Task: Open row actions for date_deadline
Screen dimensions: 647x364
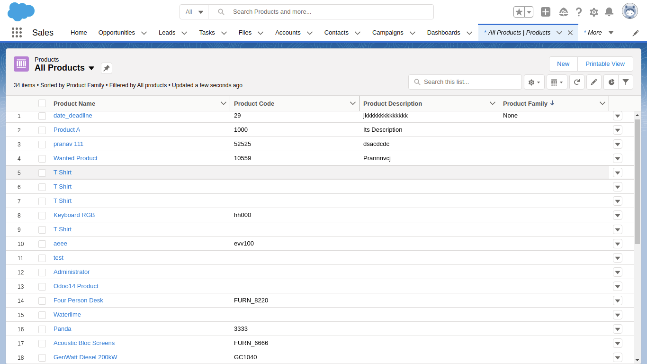Action: (618, 116)
